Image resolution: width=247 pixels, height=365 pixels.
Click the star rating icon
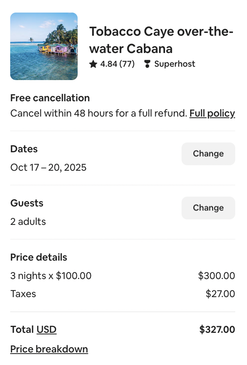point(93,64)
